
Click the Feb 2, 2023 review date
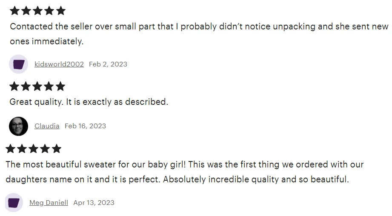pyautogui.click(x=108, y=64)
